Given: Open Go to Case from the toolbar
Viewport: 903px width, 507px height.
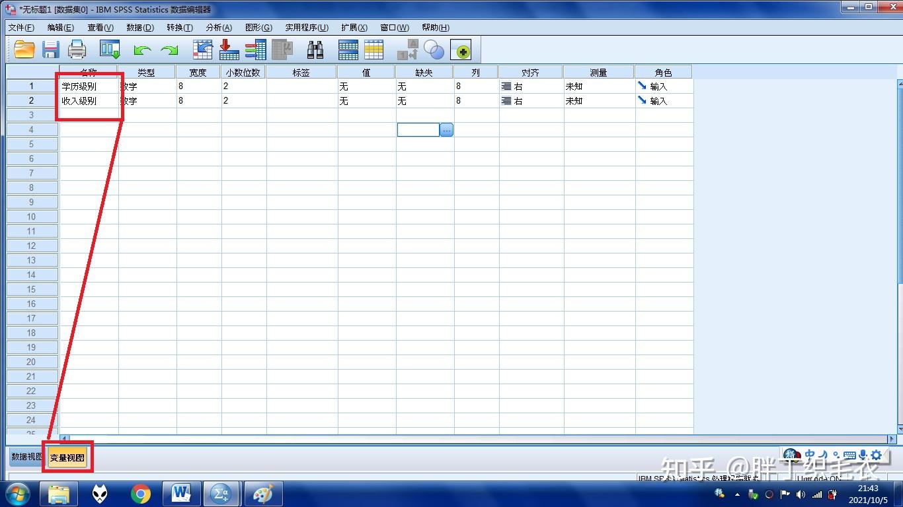Looking at the screenshot, I should point(202,49).
